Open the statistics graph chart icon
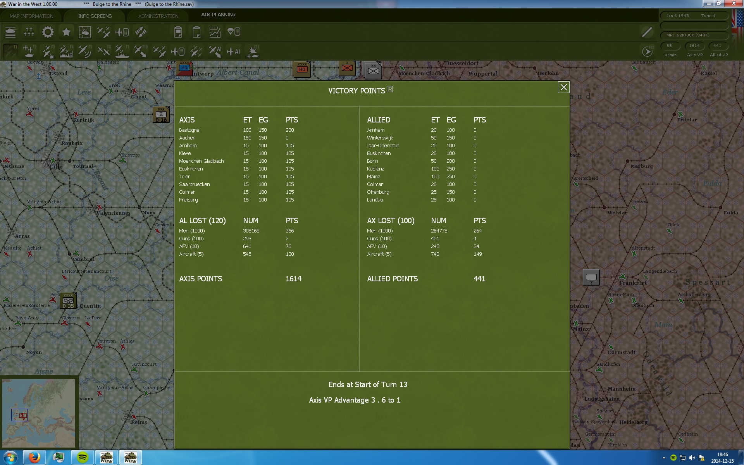The height and width of the screenshot is (465, 744). pos(215,32)
